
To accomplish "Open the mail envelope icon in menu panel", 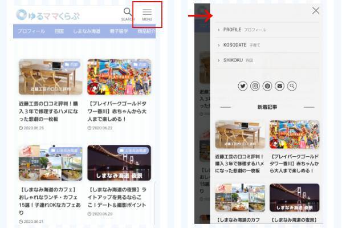I will (280, 86).
